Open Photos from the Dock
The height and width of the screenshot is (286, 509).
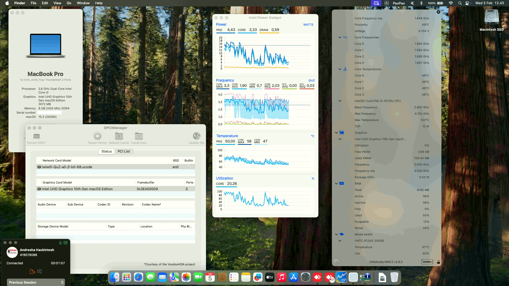[x=186, y=277]
